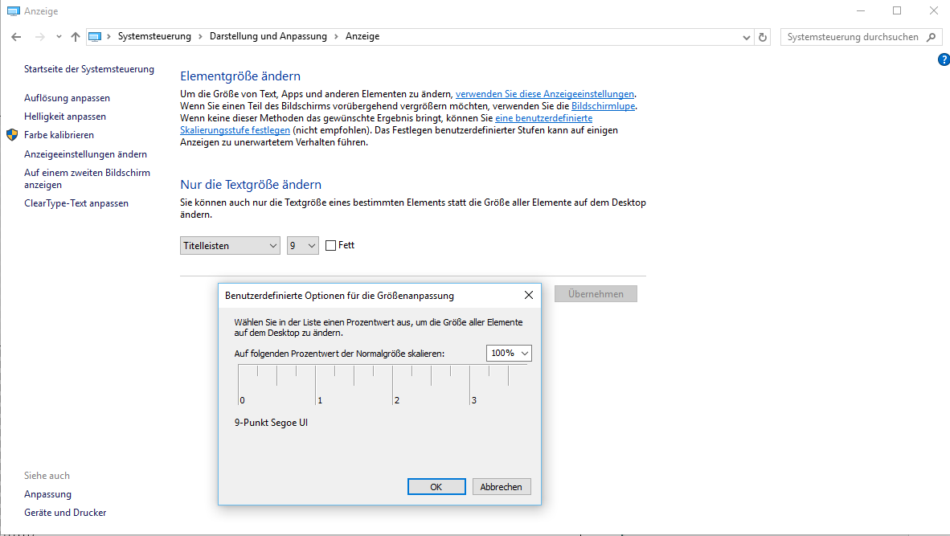Click the Elementgröße ändern heading

click(x=240, y=76)
